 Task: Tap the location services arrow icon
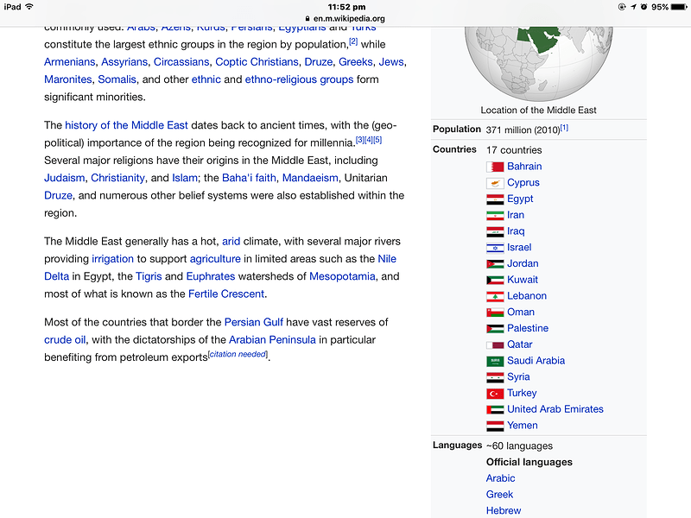point(633,7)
